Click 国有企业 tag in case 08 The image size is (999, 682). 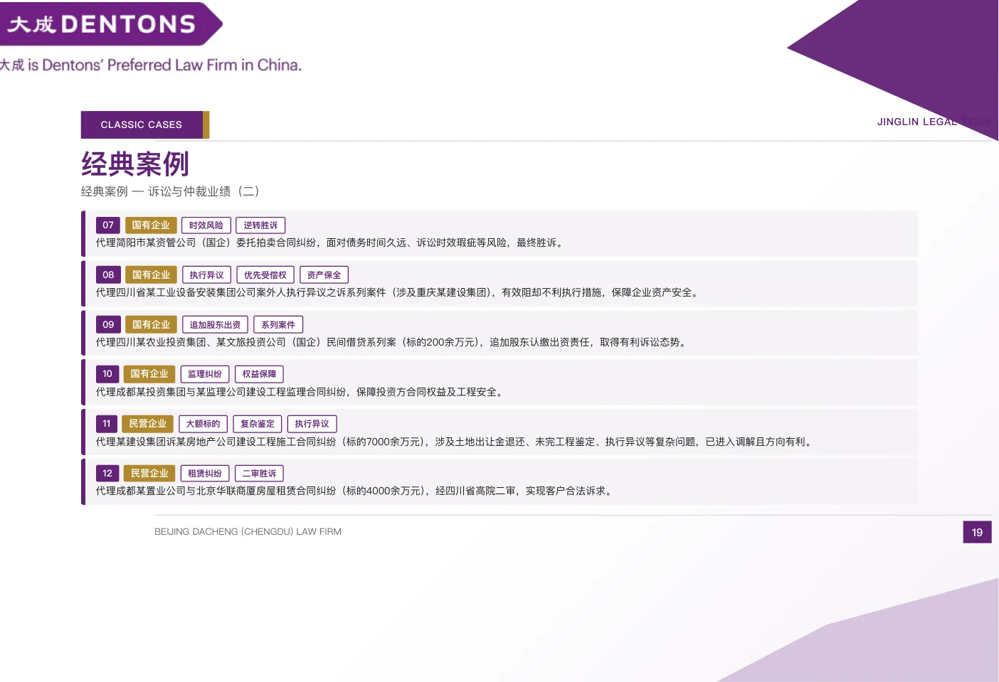point(151,275)
